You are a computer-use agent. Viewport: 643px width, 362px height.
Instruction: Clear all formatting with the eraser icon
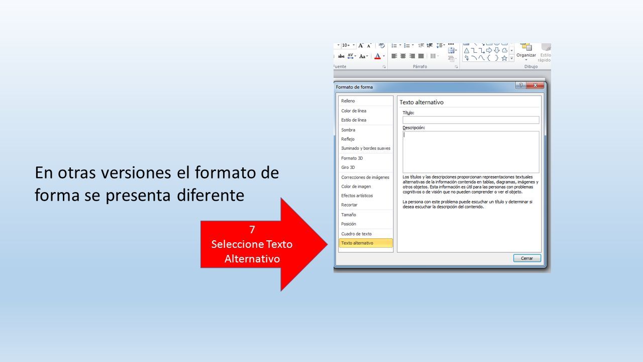(x=382, y=45)
